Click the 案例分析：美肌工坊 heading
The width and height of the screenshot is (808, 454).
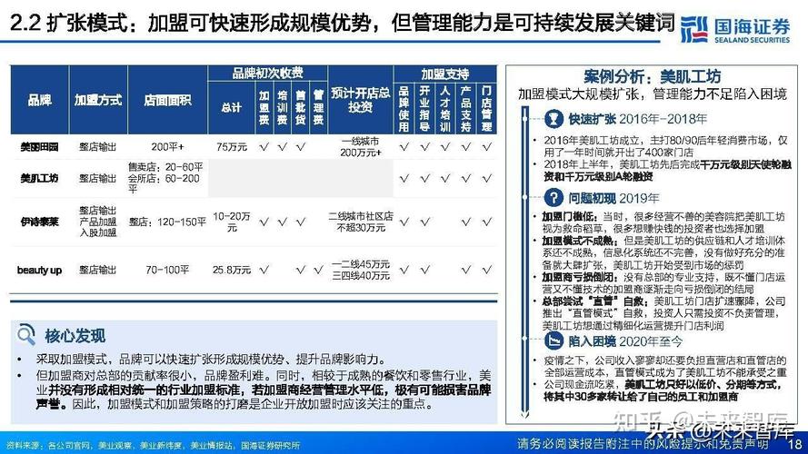pos(652,76)
